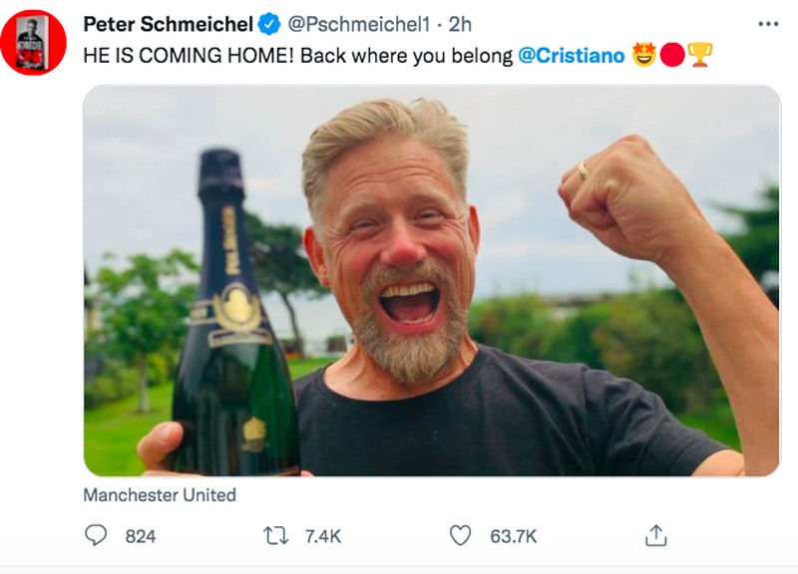Click the retweet arrows icon
The height and width of the screenshot is (574, 798).
(274, 536)
